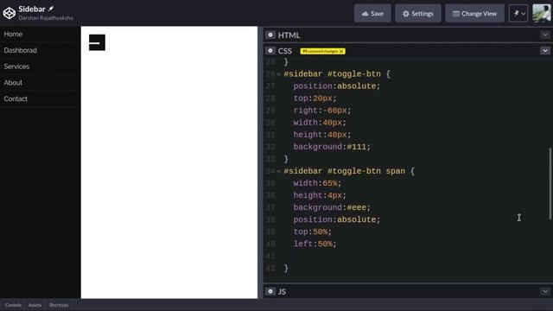Click the black toggle button in preview
The height and width of the screenshot is (311, 553).
97,42
